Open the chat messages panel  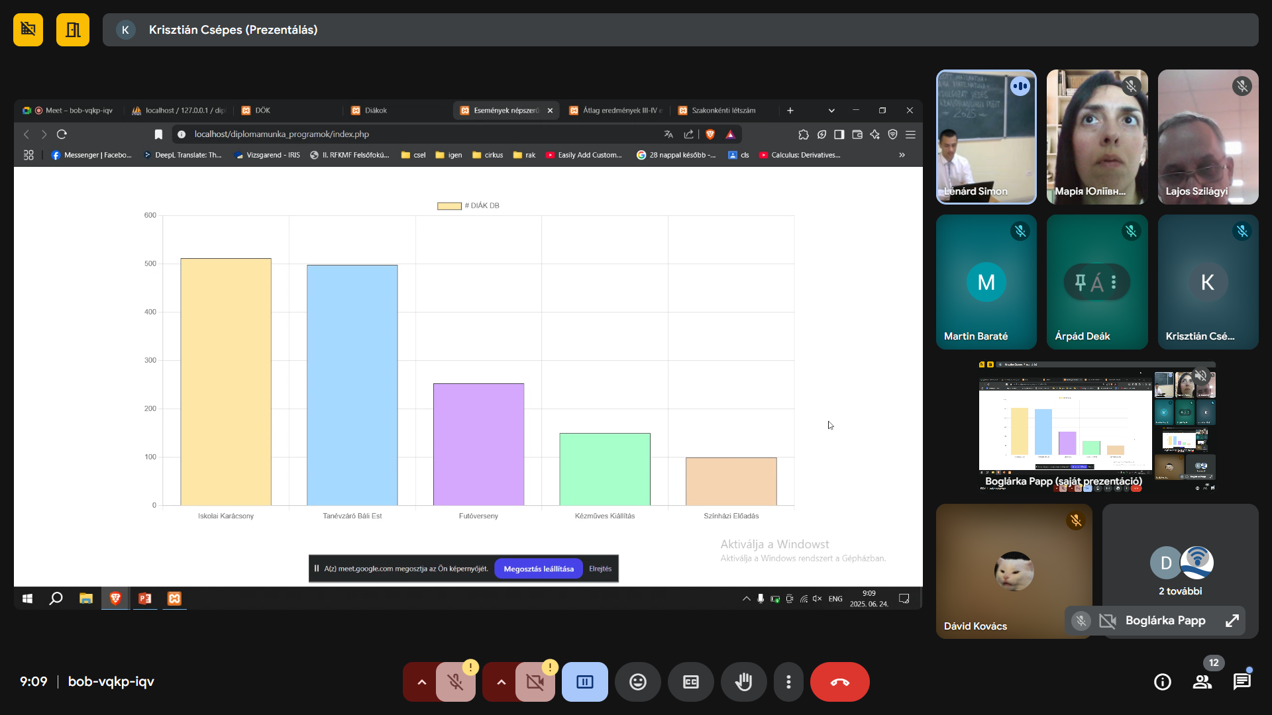[x=1242, y=682]
